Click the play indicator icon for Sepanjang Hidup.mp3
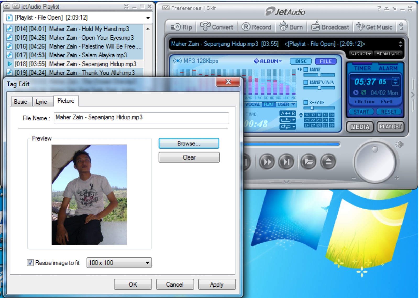This screenshot has height=298, width=419. click(10, 64)
